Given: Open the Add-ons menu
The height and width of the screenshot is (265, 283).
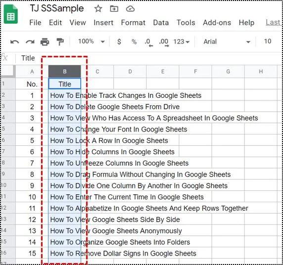Looking at the screenshot, I should 217,23.
